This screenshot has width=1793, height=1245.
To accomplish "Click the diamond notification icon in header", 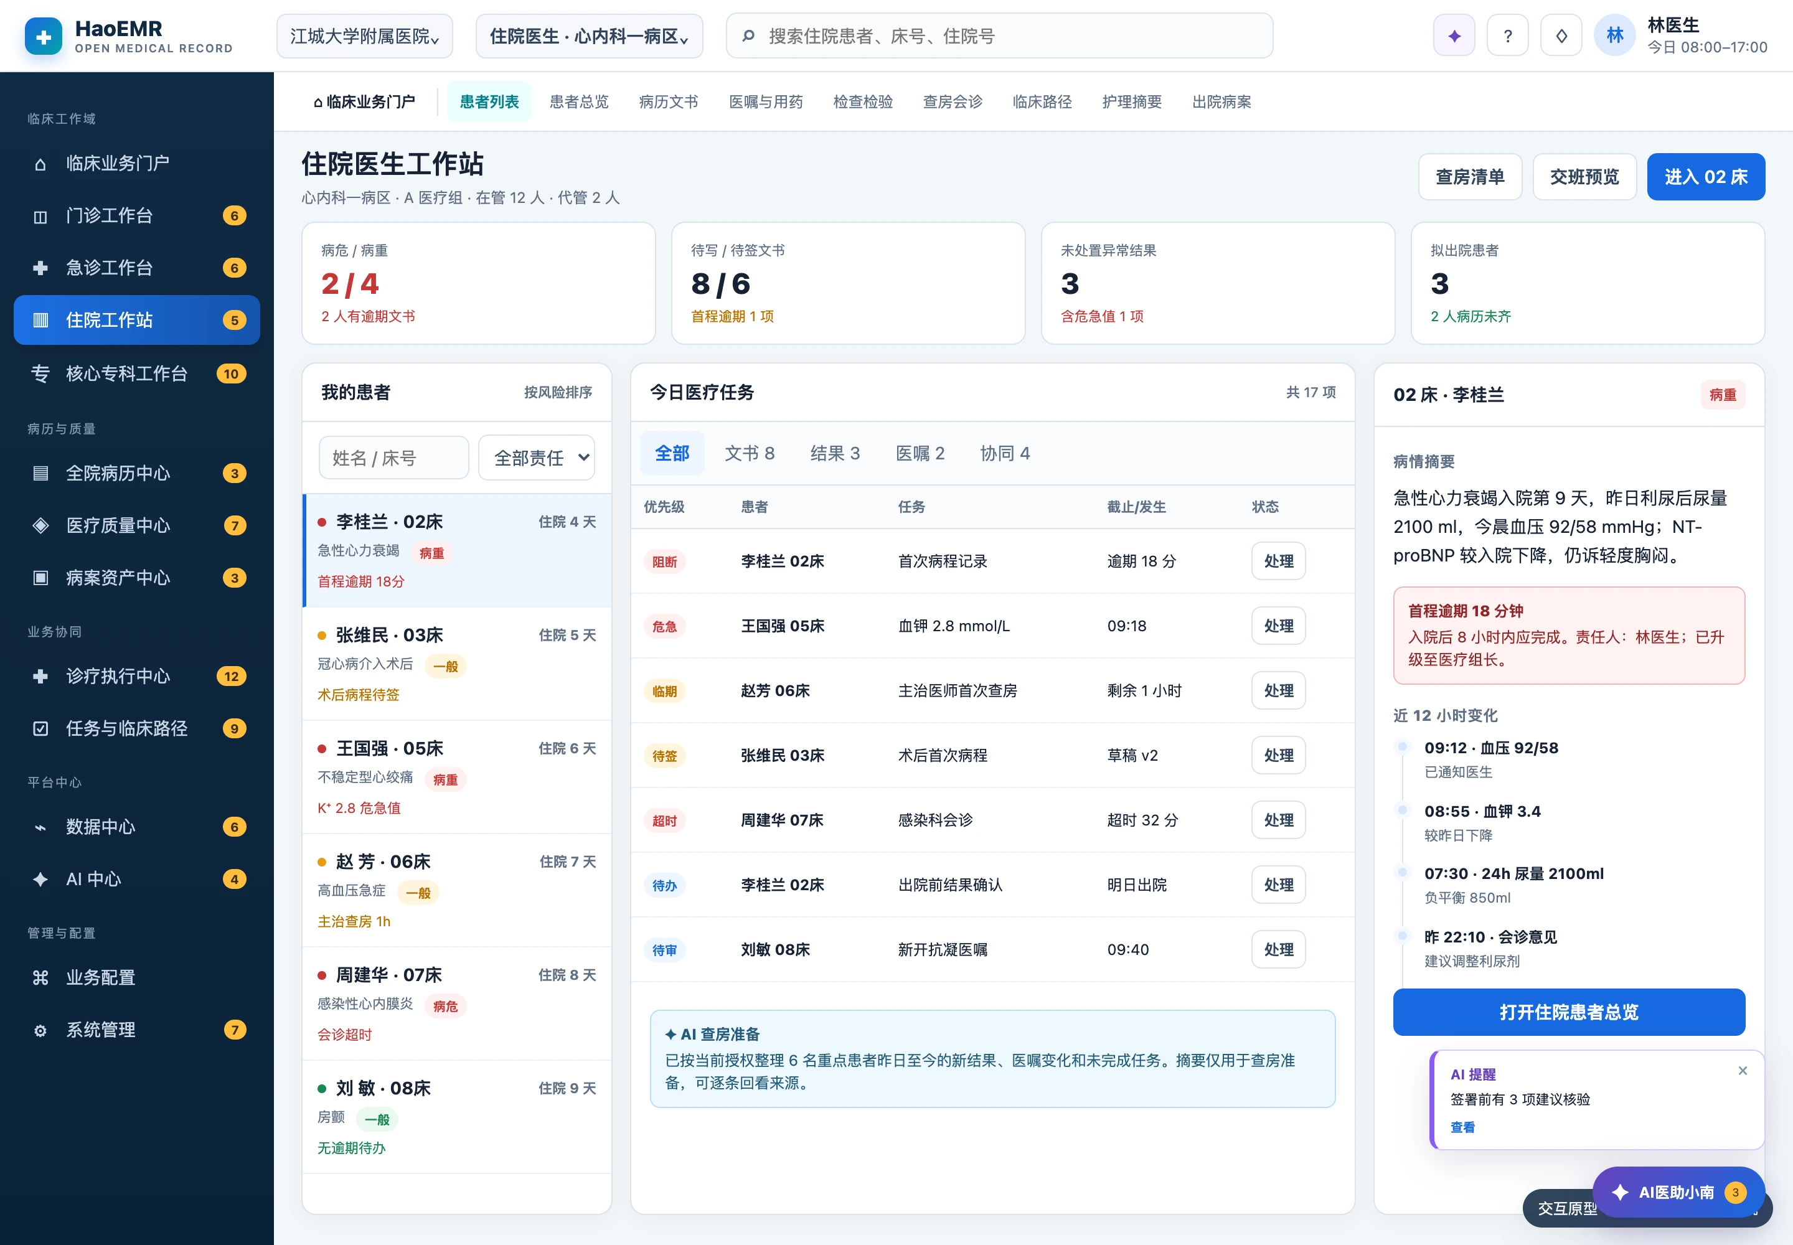I will (x=1561, y=36).
